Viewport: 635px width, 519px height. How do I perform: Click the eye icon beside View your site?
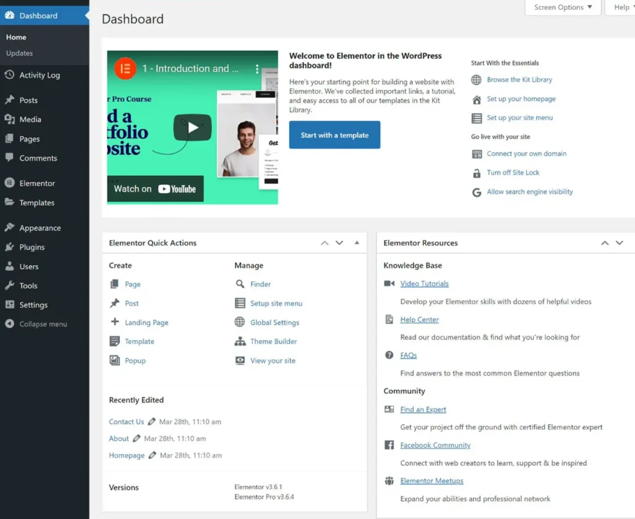[x=240, y=360]
